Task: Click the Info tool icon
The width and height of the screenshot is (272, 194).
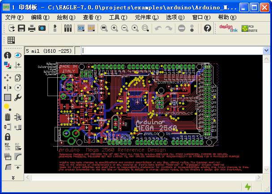Action: (8, 55)
